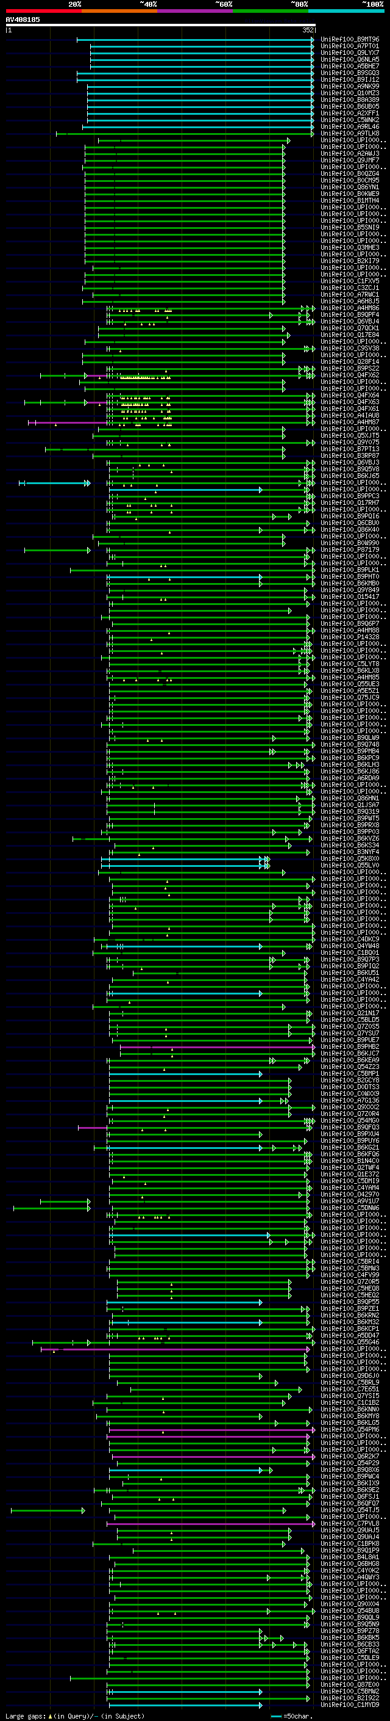Screen dimensions: 390x1721
Task: Click the UniRef100_C1FXV5 hit name
Action: (x=349, y=281)
